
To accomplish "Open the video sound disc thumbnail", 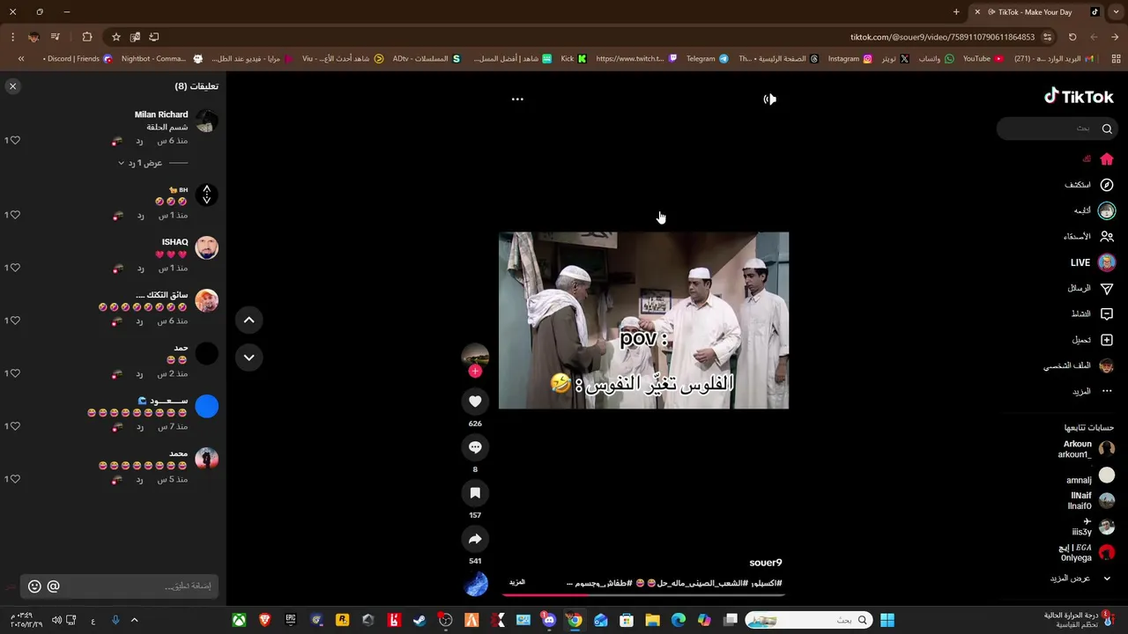I will [476, 584].
